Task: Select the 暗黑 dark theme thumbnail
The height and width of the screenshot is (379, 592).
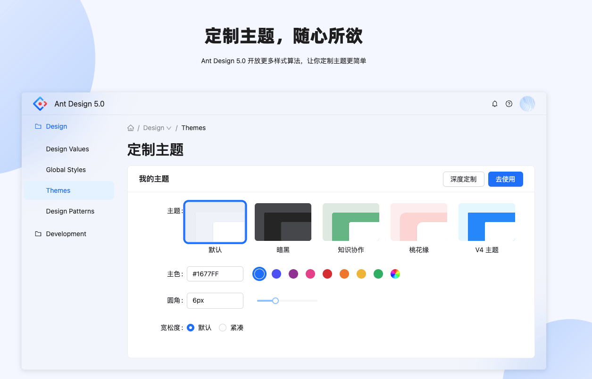Action: pos(283,222)
